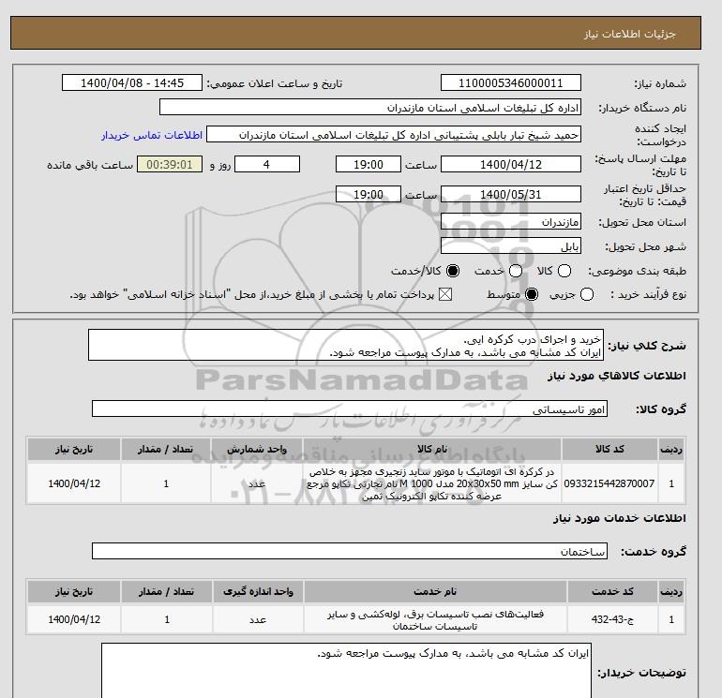Click the goods group field امور تاسیساتی
The image size is (722, 698).
(x=350, y=408)
